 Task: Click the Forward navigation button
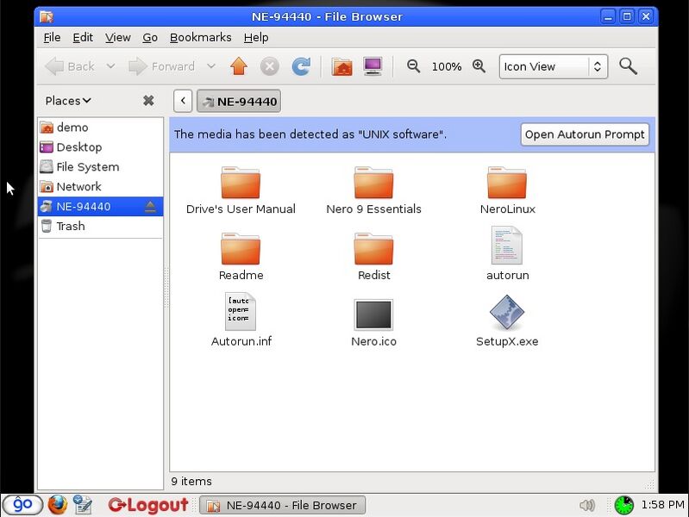[x=162, y=66]
